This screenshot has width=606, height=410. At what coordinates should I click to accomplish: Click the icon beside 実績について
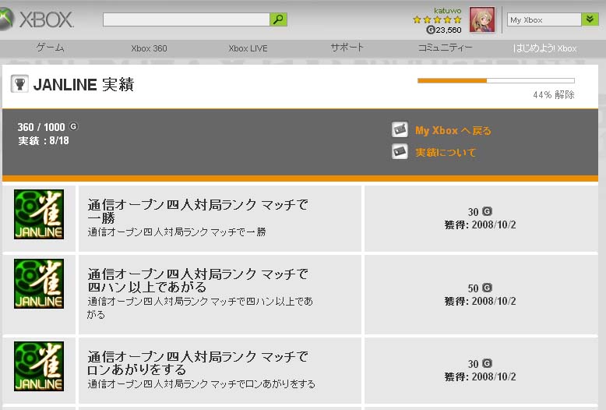tap(400, 151)
